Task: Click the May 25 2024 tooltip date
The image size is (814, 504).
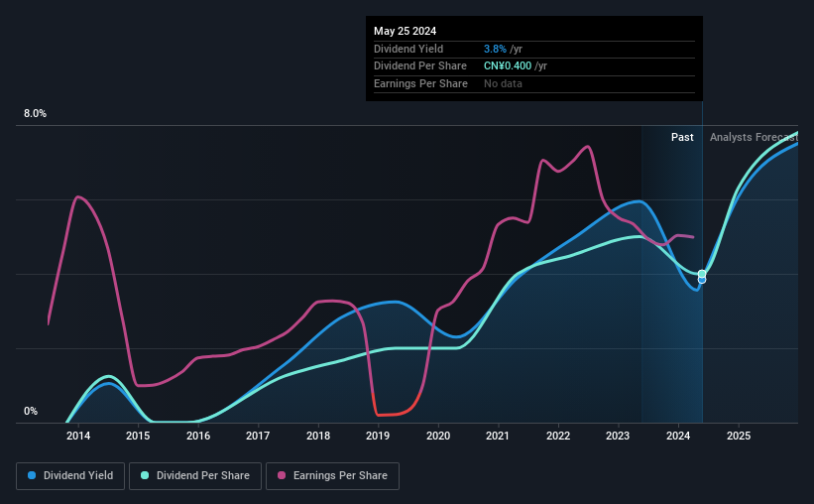Action: pos(405,31)
